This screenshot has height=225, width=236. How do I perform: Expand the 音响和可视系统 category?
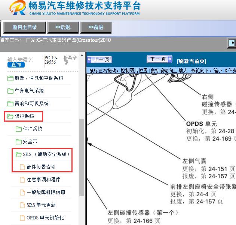[32, 104]
